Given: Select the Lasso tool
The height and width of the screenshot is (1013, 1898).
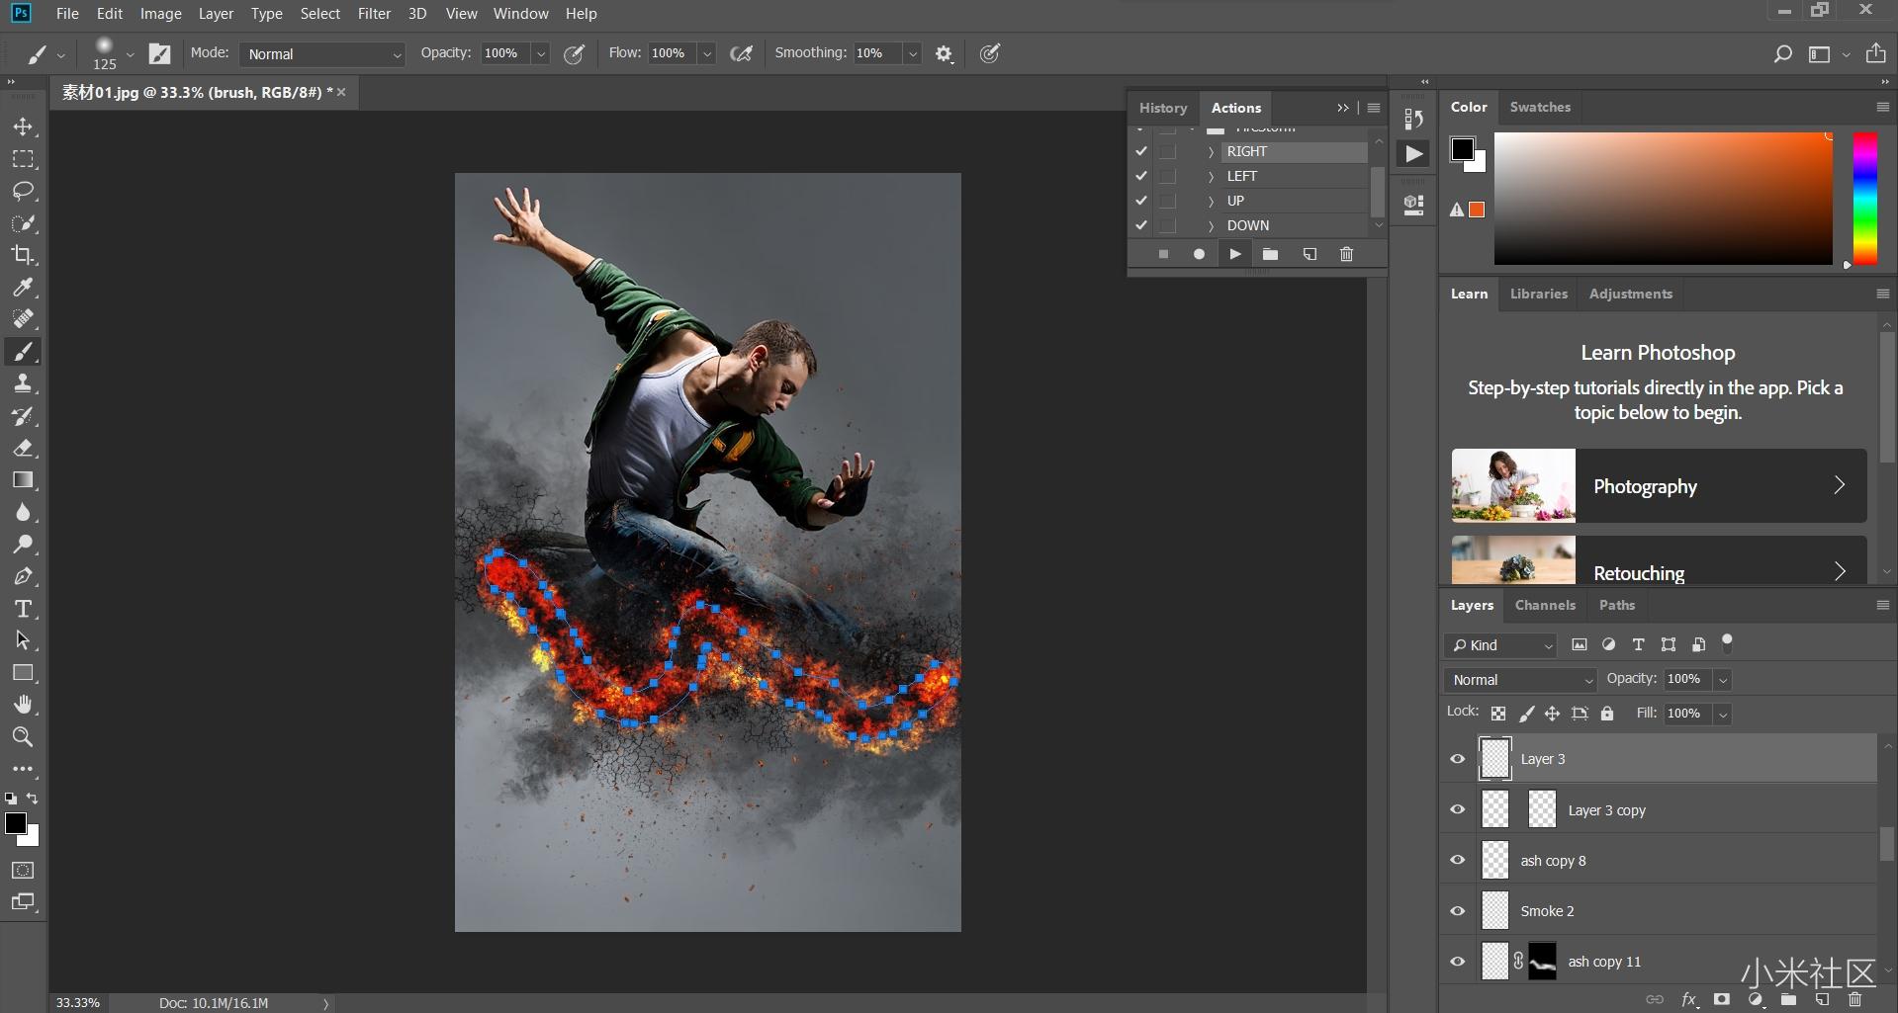Looking at the screenshot, I should (24, 191).
